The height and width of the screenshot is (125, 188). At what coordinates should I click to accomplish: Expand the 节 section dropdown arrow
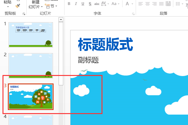pyautogui.click(x=56, y=6)
